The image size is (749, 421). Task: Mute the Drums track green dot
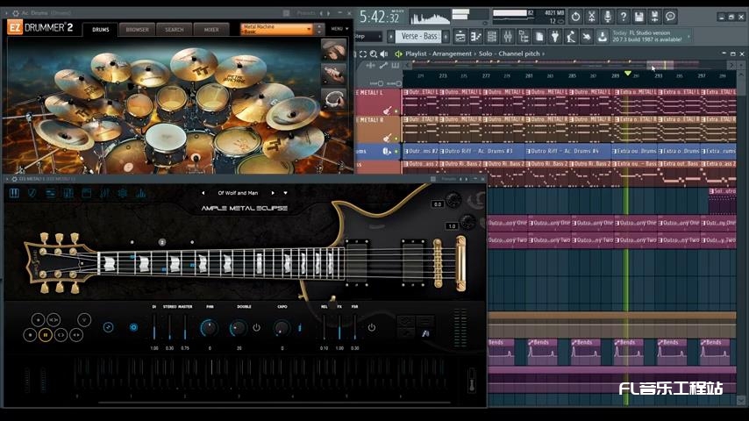click(x=396, y=152)
